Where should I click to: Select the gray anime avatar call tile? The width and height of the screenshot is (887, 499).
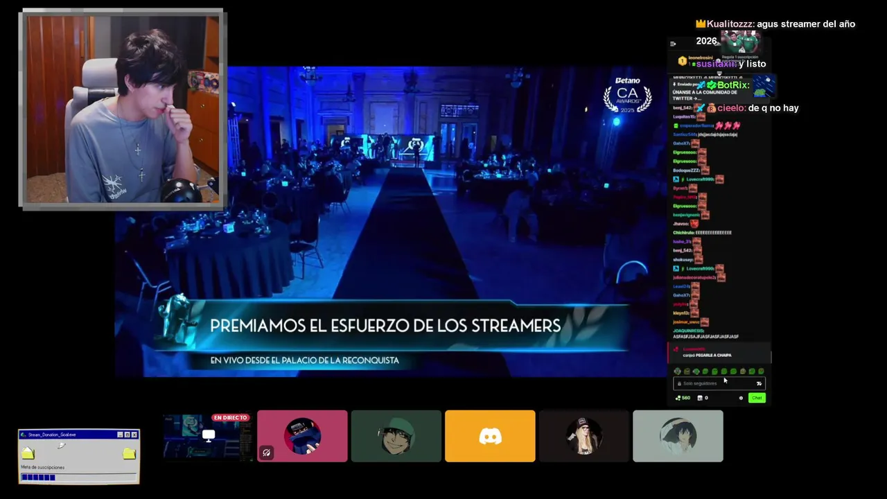[x=678, y=436]
